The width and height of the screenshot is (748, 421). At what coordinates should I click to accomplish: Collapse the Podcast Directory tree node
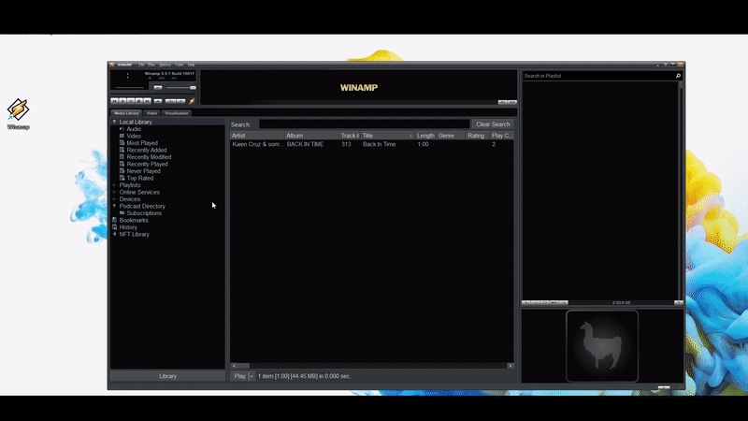click(x=114, y=206)
